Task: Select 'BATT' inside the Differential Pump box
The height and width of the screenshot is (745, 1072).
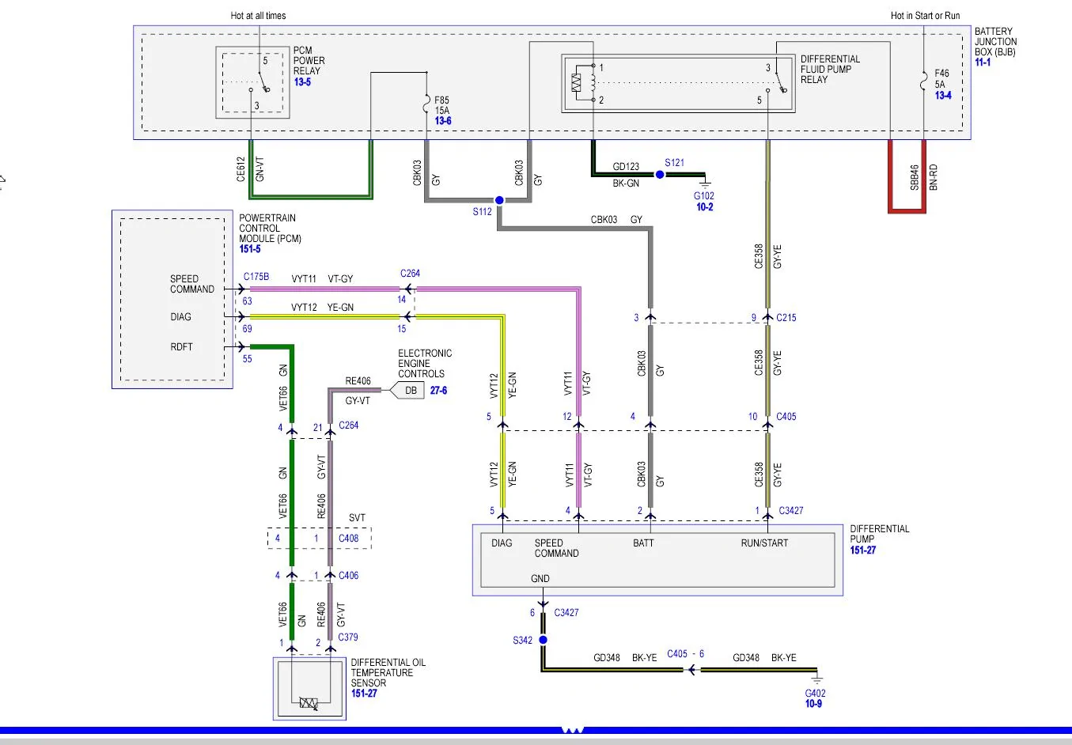Action: click(x=643, y=543)
